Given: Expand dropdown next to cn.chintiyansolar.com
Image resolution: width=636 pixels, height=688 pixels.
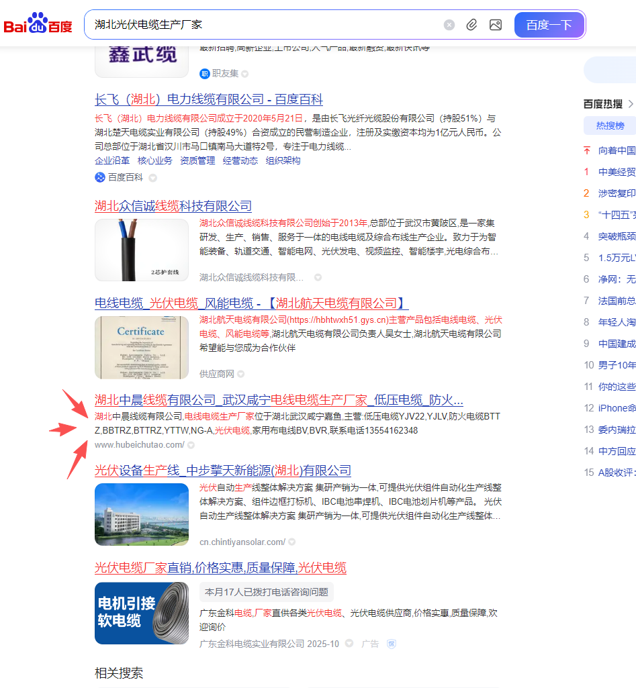Looking at the screenshot, I should (x=292, y=542).
